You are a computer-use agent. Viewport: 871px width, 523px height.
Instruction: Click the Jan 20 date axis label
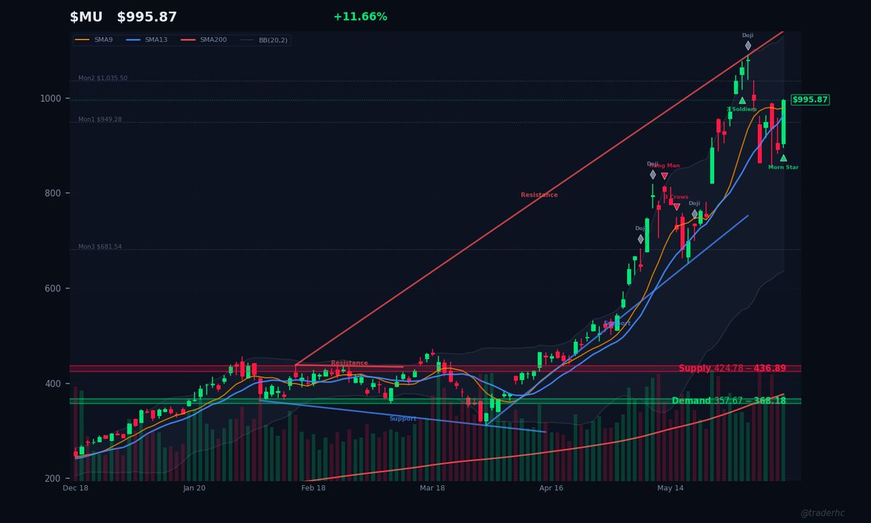pos(195,489)
